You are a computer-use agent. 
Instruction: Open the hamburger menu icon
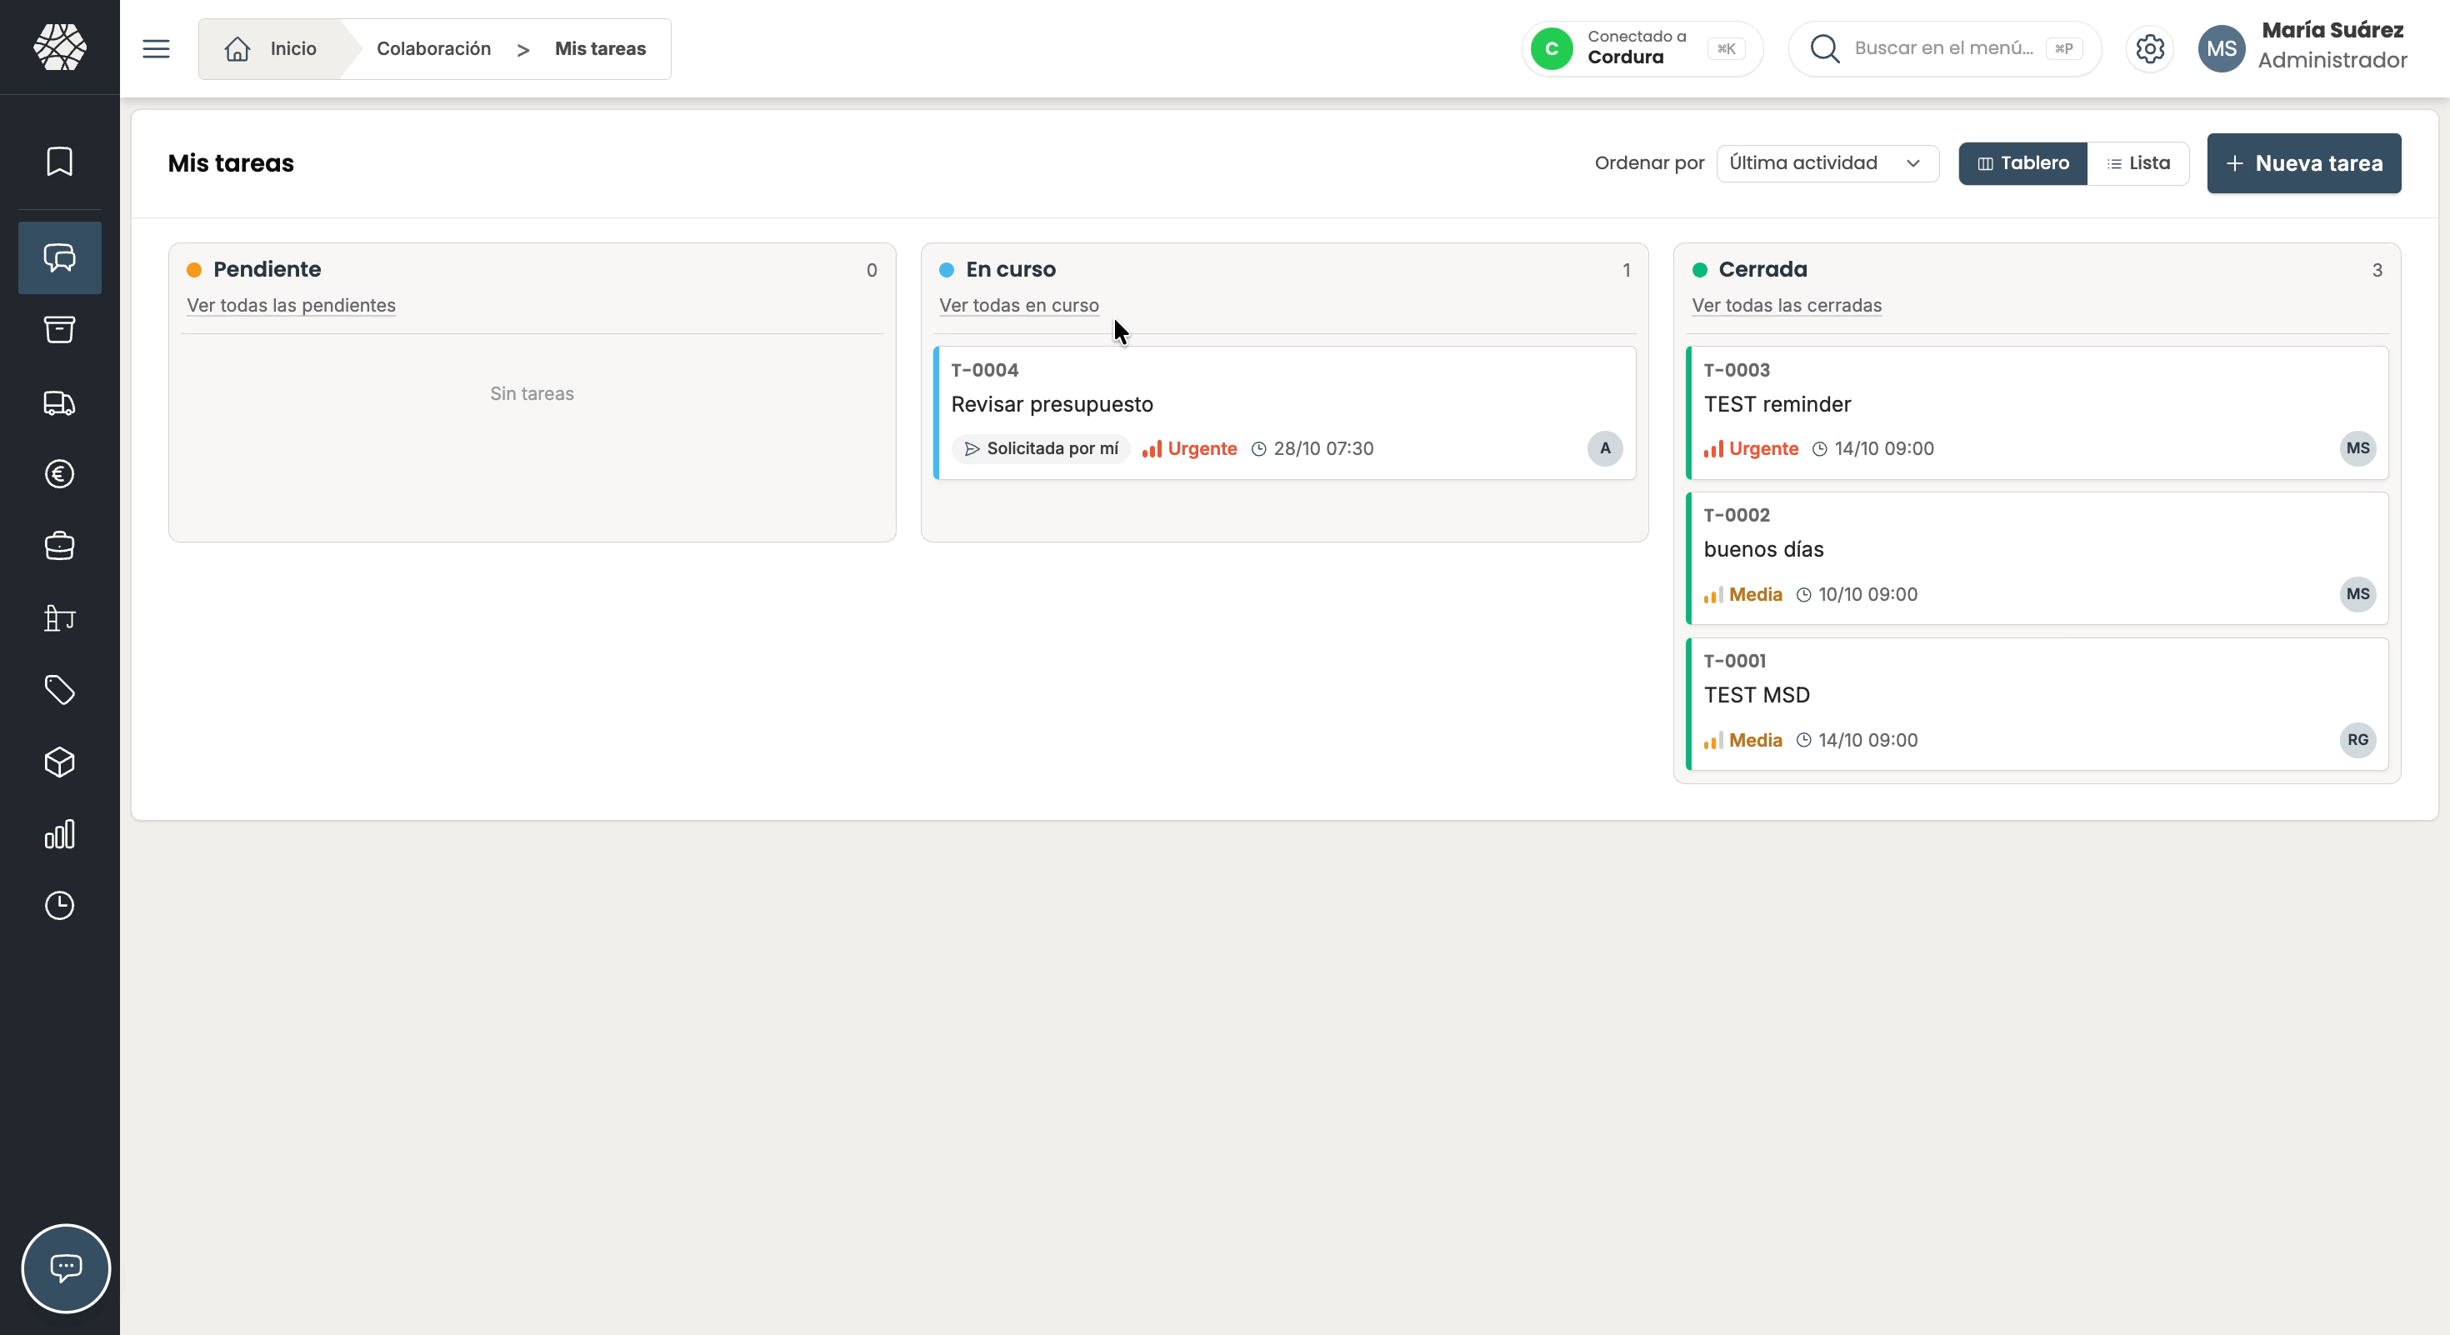pos(156,48)
